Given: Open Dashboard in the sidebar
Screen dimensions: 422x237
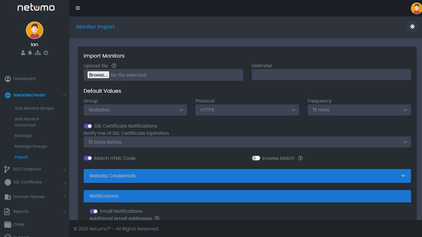Looking at the screenshot, I should (x=24, y=79).
